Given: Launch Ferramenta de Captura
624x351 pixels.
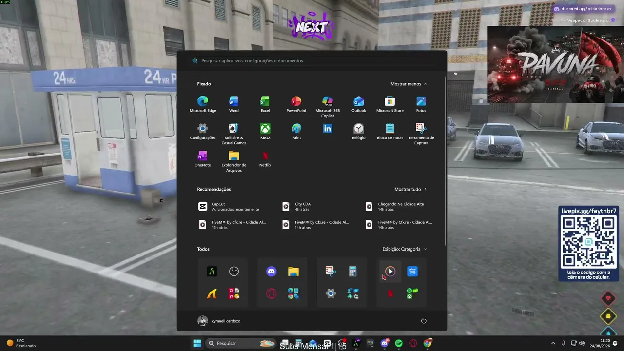Looking at the screenshot, I should 421,134.
